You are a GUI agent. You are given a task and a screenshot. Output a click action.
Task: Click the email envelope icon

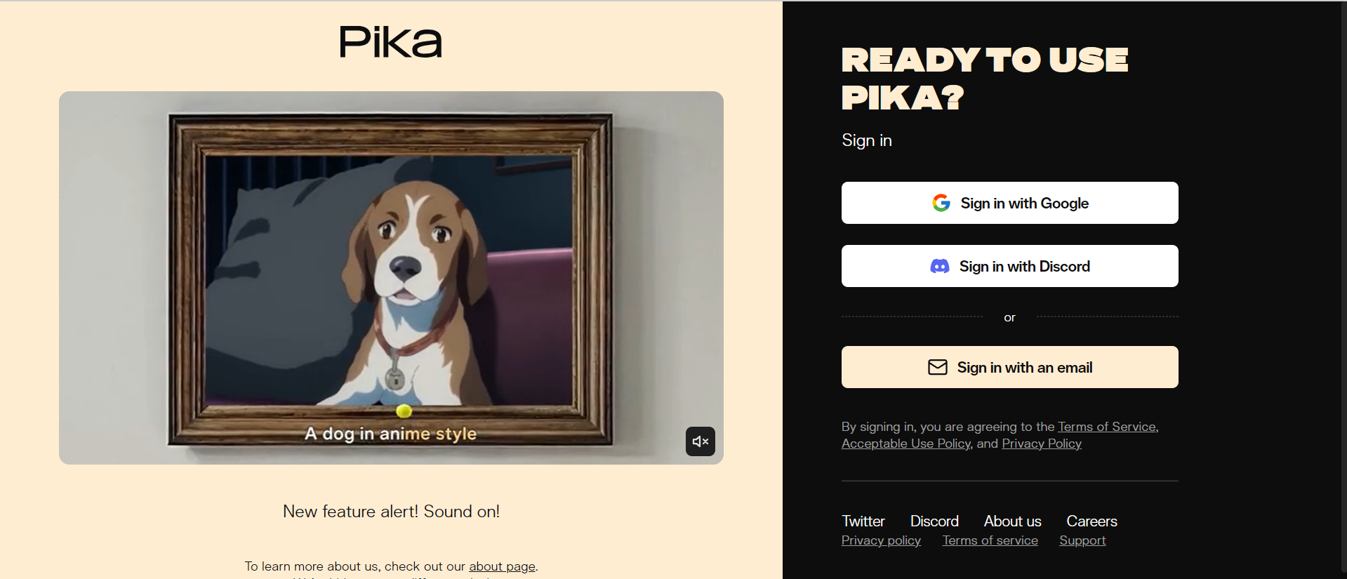pyautogui.click(x=938, y=367)
